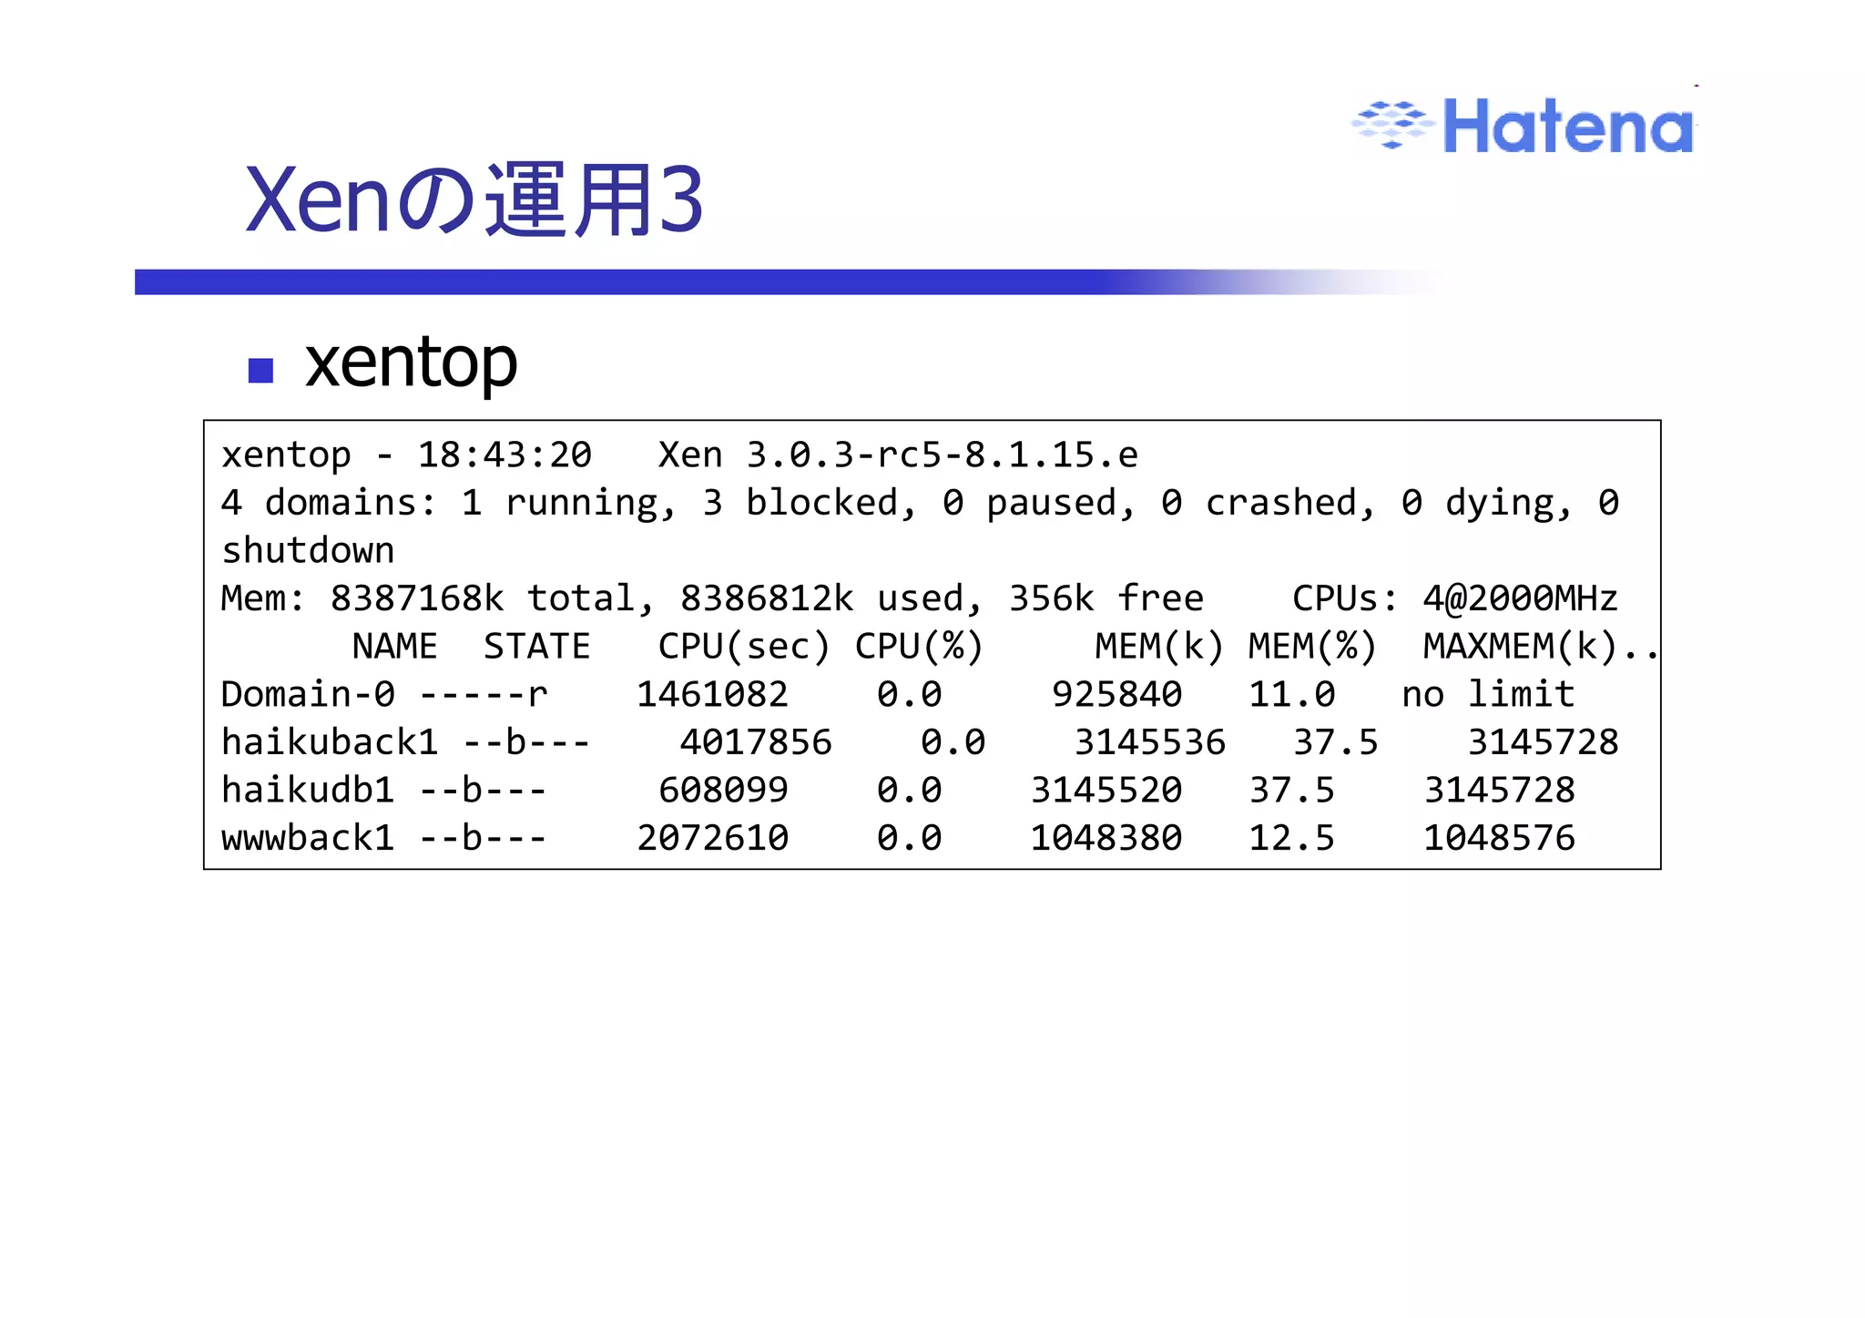Click the 'Domain-0' row name
The height and width of the screenshot is (1318, 1865).
pos(308,694)
